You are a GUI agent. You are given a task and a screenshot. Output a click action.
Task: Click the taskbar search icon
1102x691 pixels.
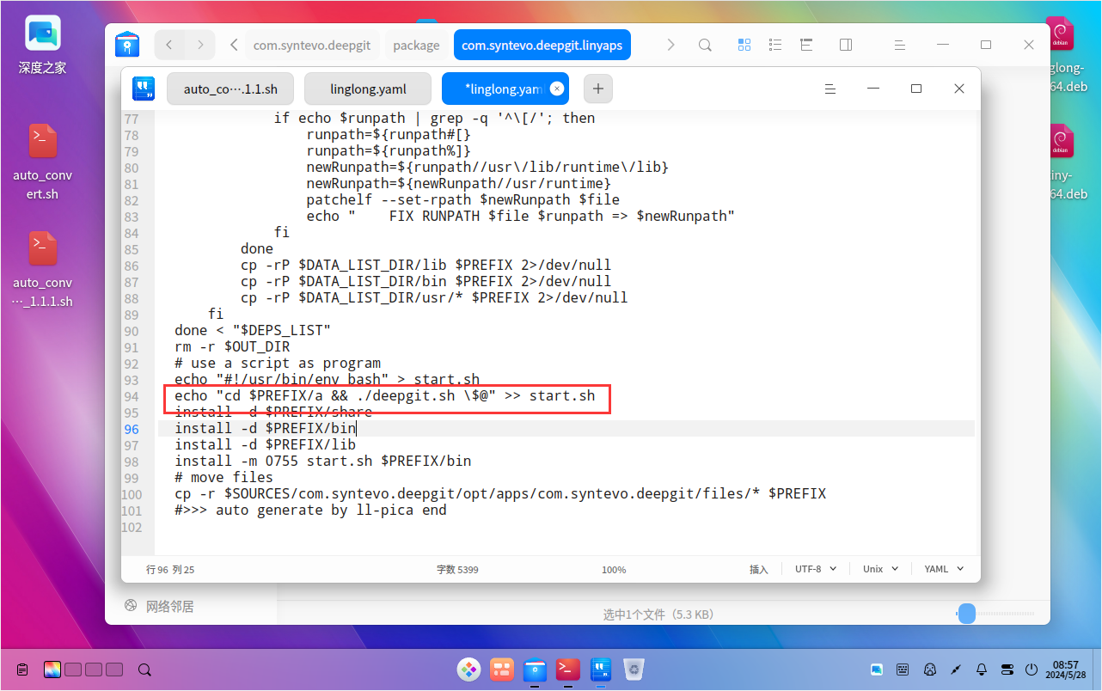(144, 670)
